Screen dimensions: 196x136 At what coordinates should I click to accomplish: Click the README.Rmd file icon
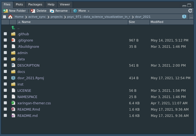(13, 109)
